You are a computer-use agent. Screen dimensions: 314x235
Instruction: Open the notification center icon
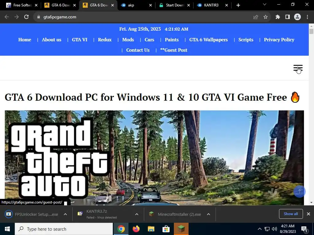pyautogui.click(x=304, y=229)
